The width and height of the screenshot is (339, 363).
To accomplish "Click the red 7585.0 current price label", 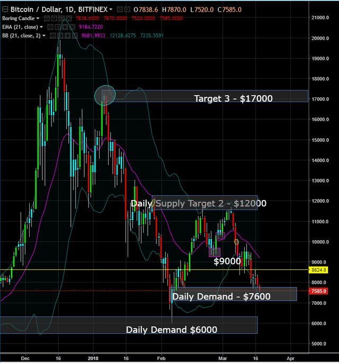I will 318,291.
